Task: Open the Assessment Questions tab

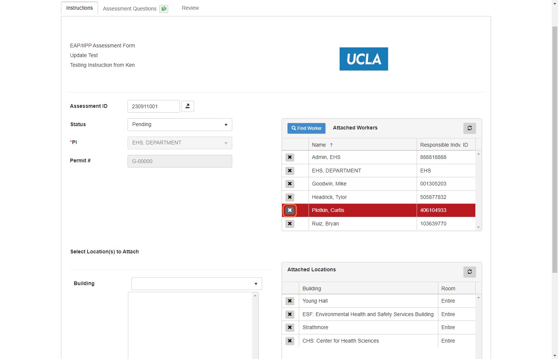Action: pyautogui.click(x=130, y=9)
